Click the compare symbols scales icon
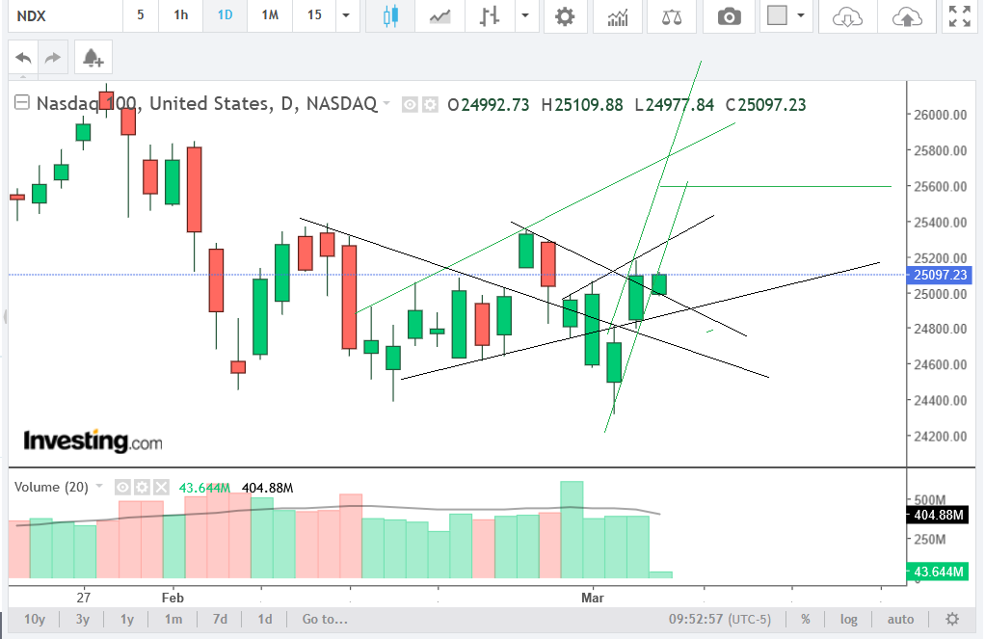 [x=672, y=16]
